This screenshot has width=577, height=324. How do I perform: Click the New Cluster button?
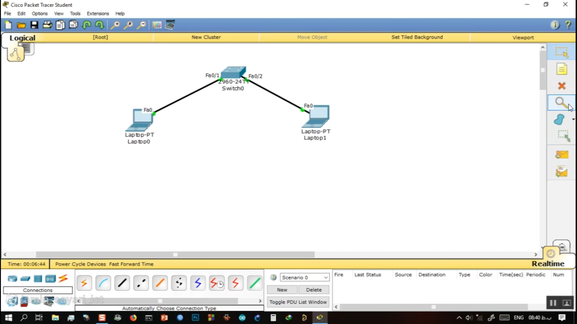click(206, 37)
